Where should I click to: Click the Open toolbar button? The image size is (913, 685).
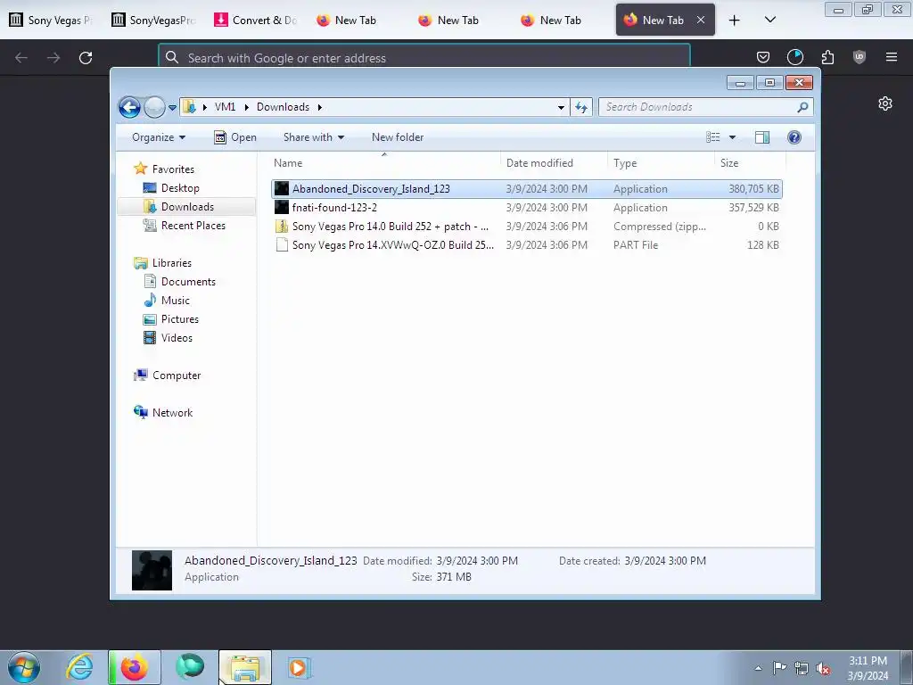point(235,137)
